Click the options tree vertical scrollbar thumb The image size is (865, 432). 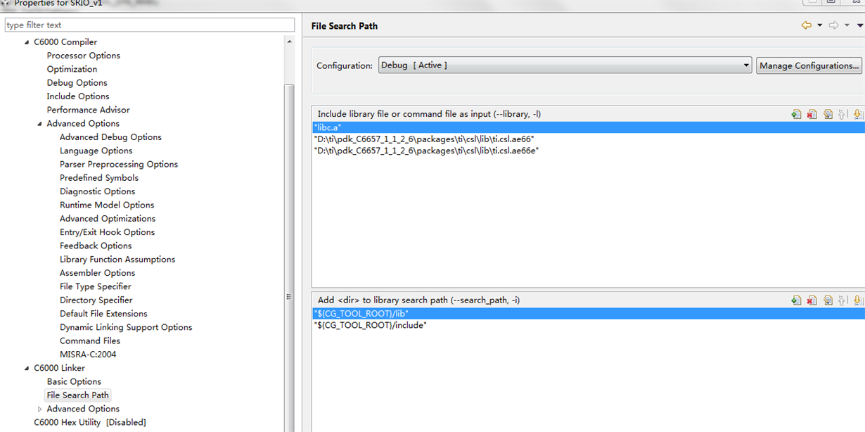coord(289,257)
